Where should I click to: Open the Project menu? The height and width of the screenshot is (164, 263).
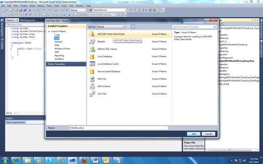pyautogui.click(x=24, y=6)
